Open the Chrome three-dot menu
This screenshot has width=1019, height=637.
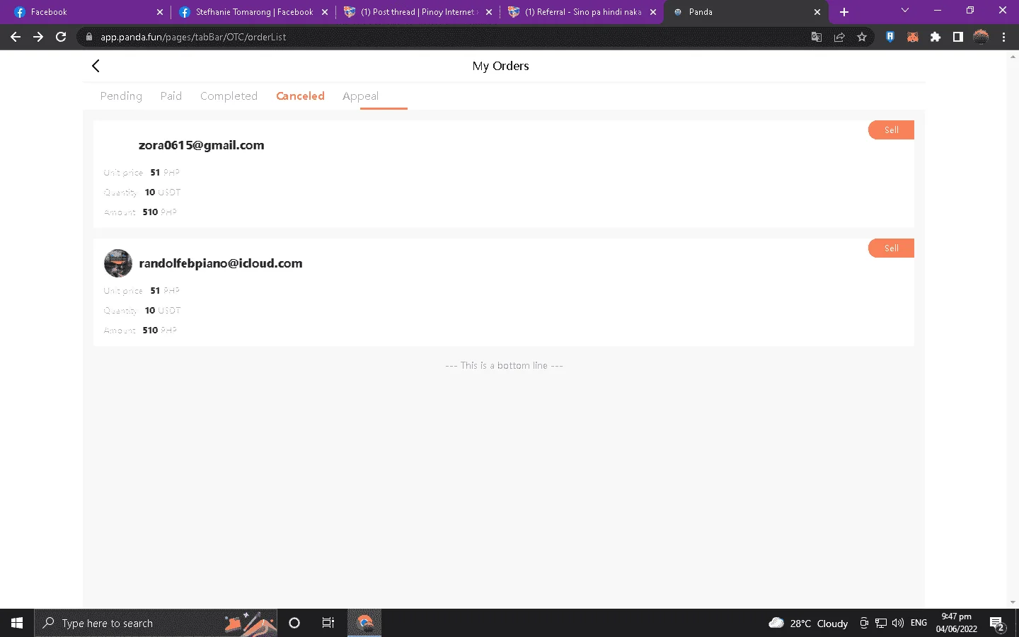(1003, 37)
